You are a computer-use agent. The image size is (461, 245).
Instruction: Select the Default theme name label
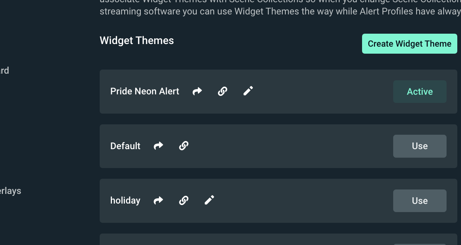(x=125, y=146)
